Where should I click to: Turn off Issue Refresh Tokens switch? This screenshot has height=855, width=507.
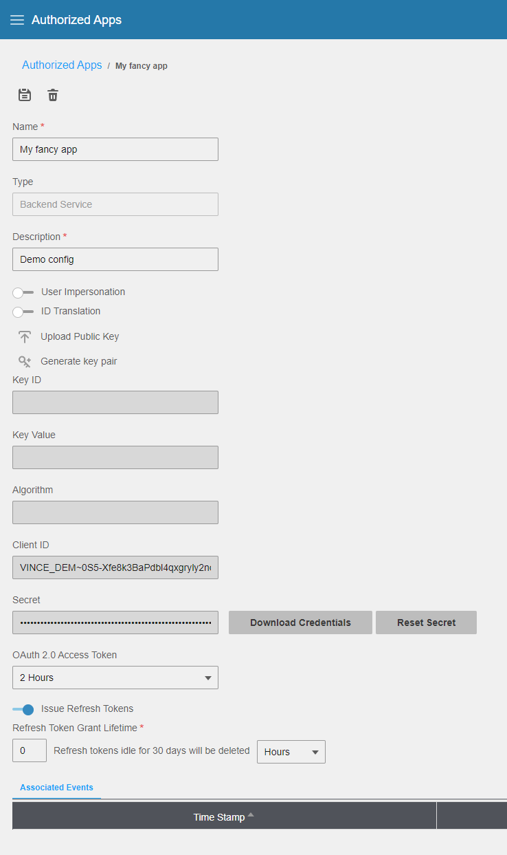coord(23,709)
